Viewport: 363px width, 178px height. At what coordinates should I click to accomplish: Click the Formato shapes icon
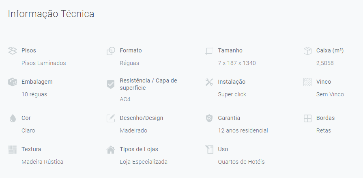pos(111,51)
